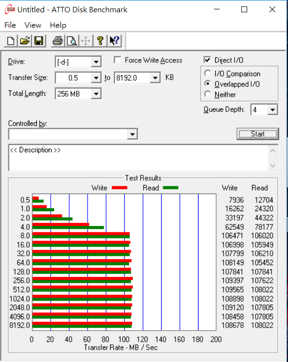The height and width of the screenshot is (362, 288).
Task: Print results with the printer icon
Action: pos(58,41)
